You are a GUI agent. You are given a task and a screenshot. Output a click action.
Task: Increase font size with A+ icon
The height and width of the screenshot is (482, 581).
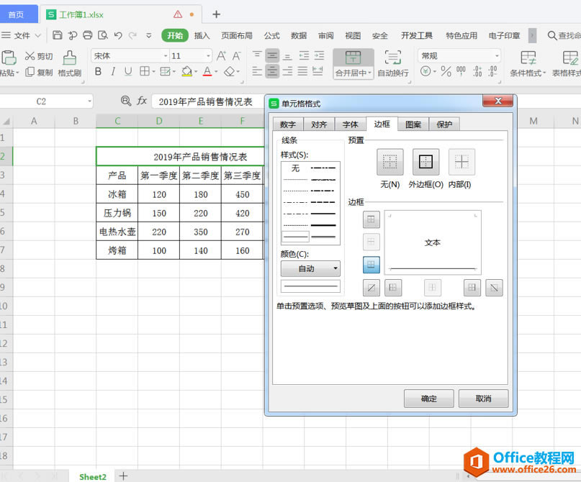221,56
